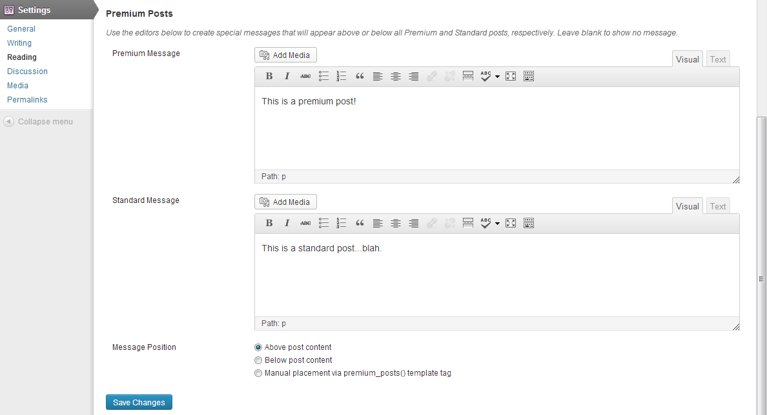
Task: Switch Premium Message editor to Text tab
Action: pyautogui.click(x=717, y=59)
